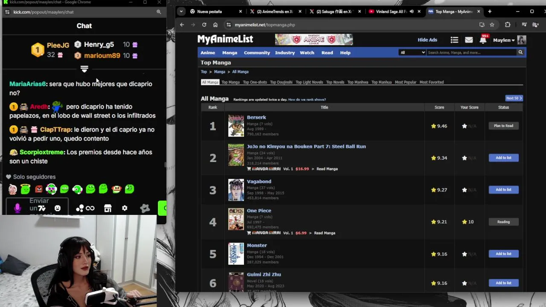The height and width of the screenshot is (307, 546).
Task: Open MyAnimeList messages envelope icon
Action: [x=469, y=40]
